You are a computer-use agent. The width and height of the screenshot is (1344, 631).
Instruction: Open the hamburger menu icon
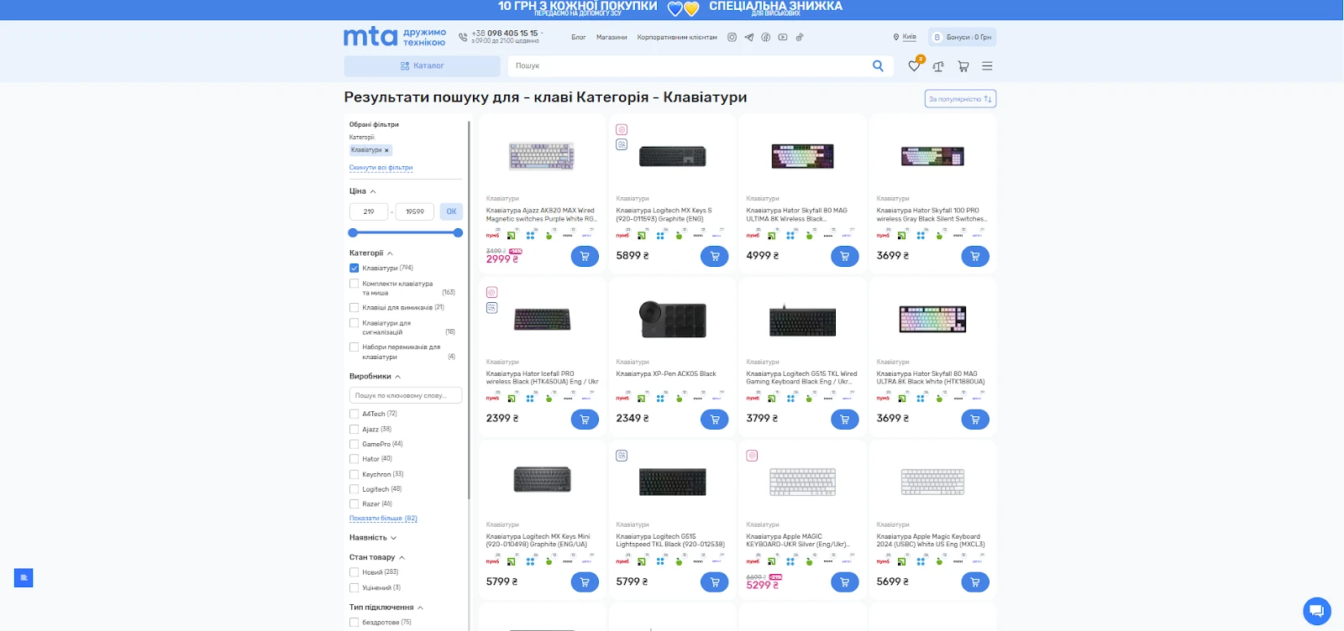pos(987,65)
